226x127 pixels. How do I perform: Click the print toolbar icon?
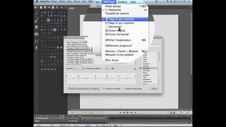point(53,7)
